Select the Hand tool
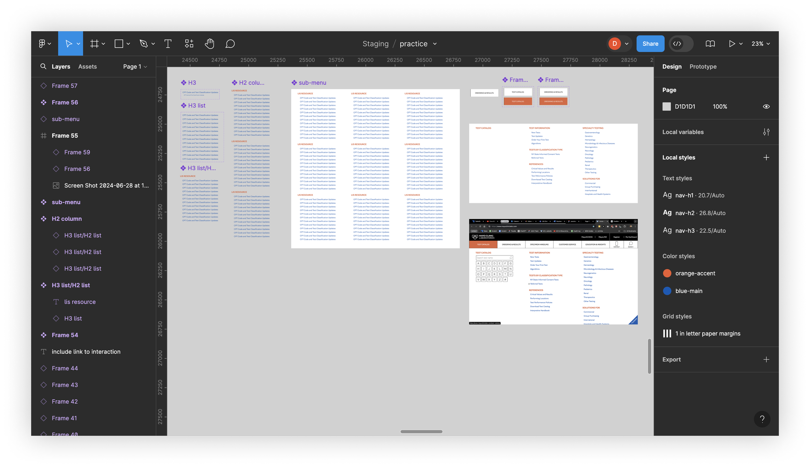Viewport: 810px width, 467px height. click(209, 44)
